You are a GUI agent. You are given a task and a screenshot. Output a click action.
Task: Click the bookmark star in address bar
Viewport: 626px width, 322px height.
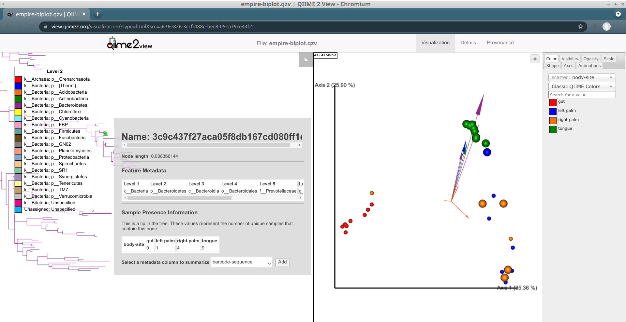[x=580, y=27]
